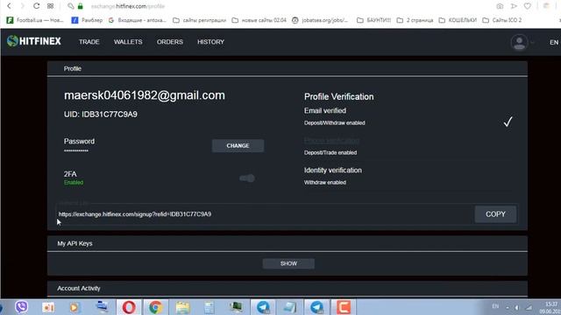Viewport: 561px width, 315px height.
Task: Bookmark page with heart icon
Action: tap(528, 6)
